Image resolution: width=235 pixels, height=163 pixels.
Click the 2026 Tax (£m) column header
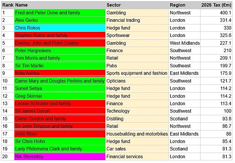click(216, 5)
